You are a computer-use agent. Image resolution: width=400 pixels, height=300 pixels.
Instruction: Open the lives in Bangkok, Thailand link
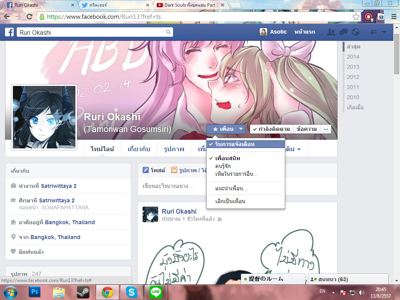tap(70, 222)
